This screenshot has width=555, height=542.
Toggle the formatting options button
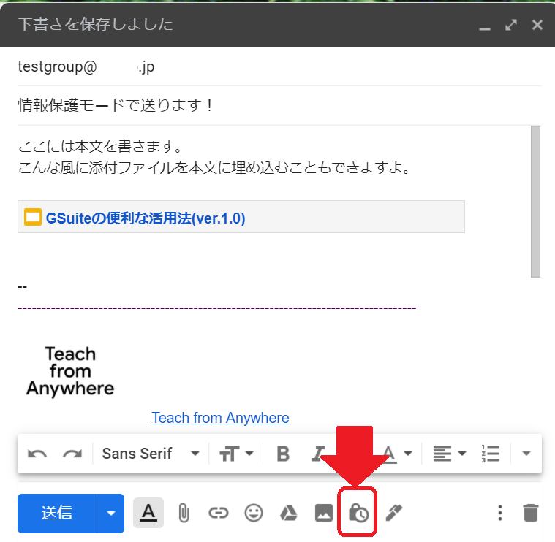[148, 513]
